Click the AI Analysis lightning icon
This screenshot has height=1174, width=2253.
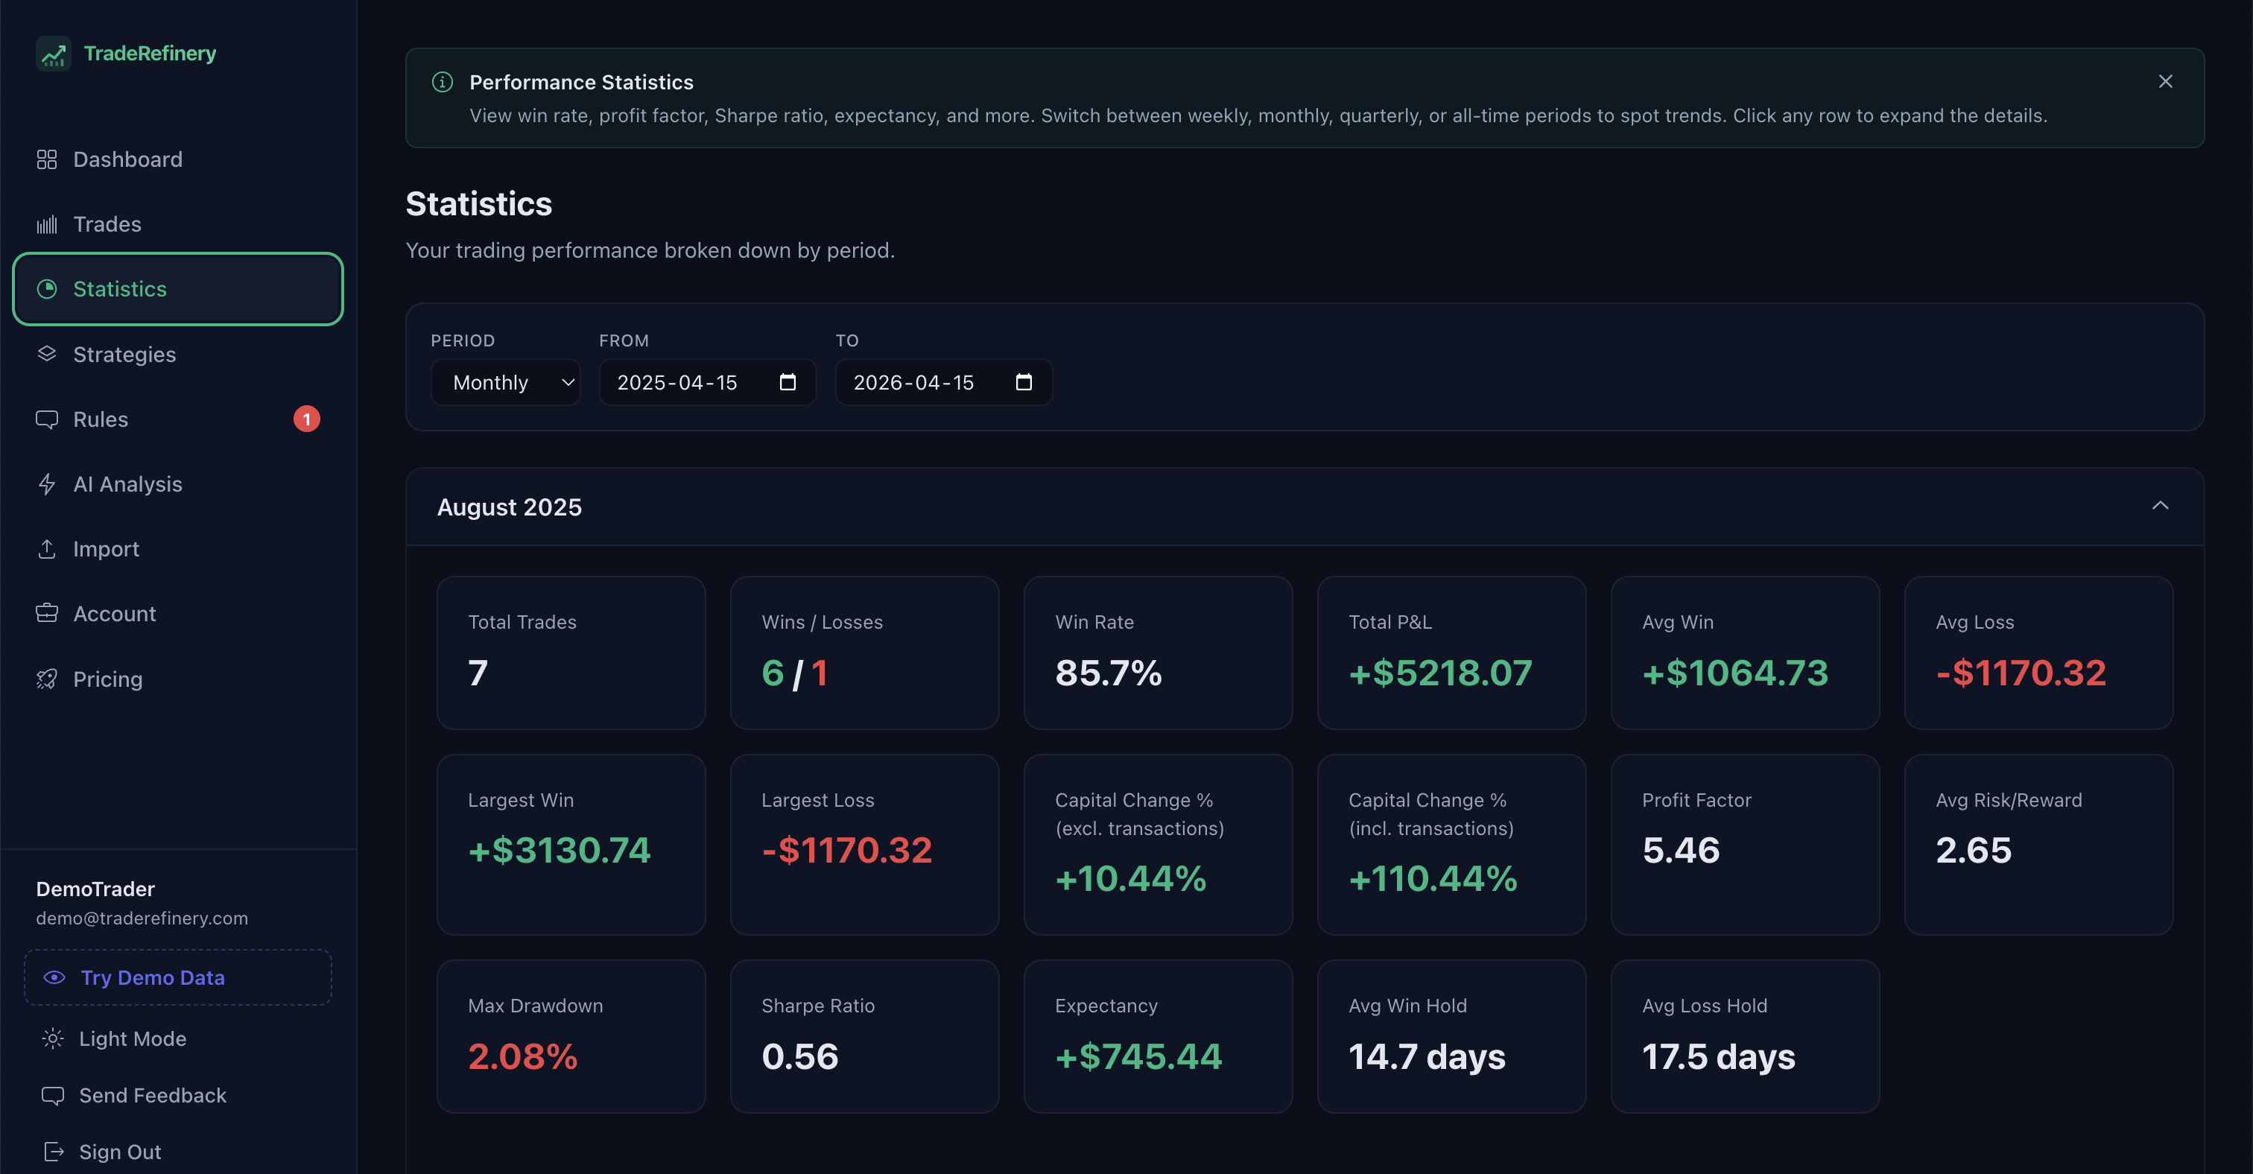coord(46,484)
